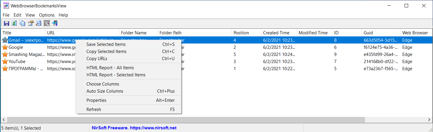Image resolution: width=433 pixels, height=132 pixels.
Task: Click the QR code toolbar icon
Action: tap(46, 23)
